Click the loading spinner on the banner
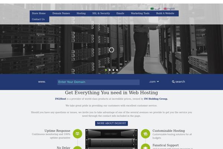The width and height of the screenshot is (223, 149). pyautogui.click(x=111, y=50)
